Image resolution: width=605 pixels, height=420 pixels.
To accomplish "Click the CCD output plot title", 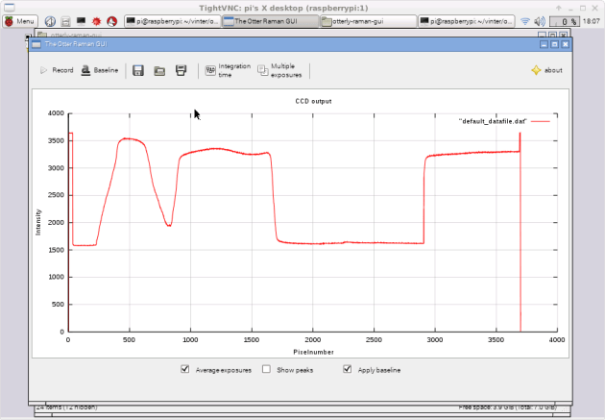I will [313, 101].
